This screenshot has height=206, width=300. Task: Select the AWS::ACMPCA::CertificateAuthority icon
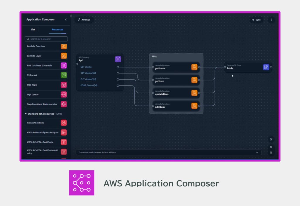pos(64,152)
